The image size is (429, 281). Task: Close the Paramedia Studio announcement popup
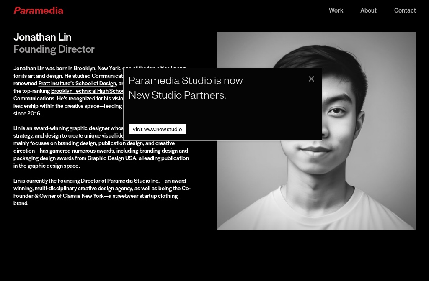click(x=311, y=79)
